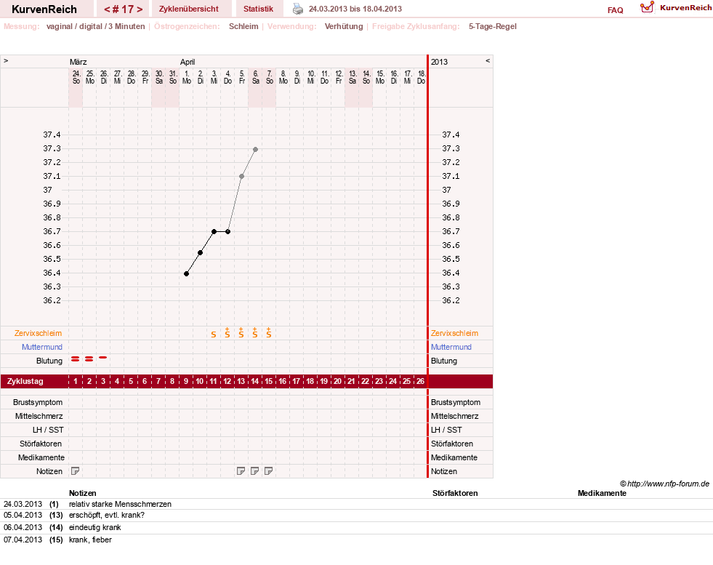This screenshot has width=713, height=565.
Task: Click cycle day 20 in Zyklustag bar
Action: 337,381
